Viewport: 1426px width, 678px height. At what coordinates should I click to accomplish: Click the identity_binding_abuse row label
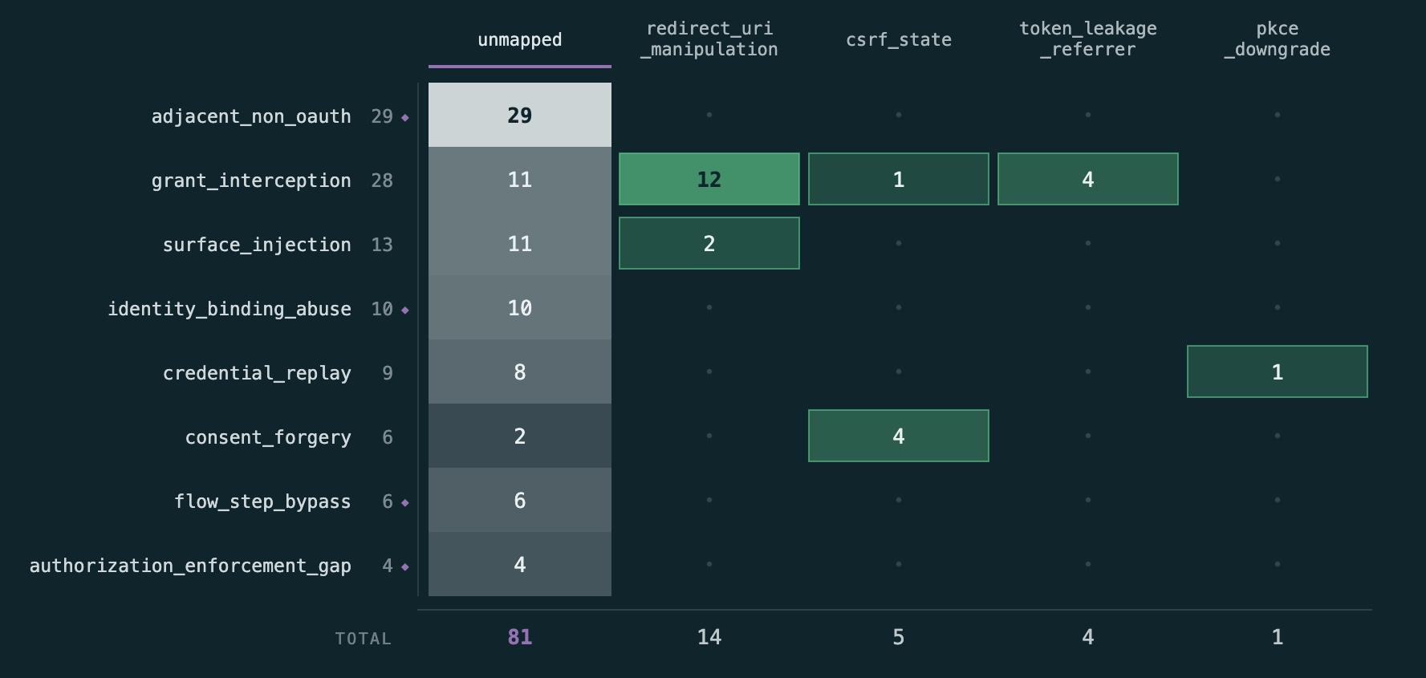(x=230, y=309)
